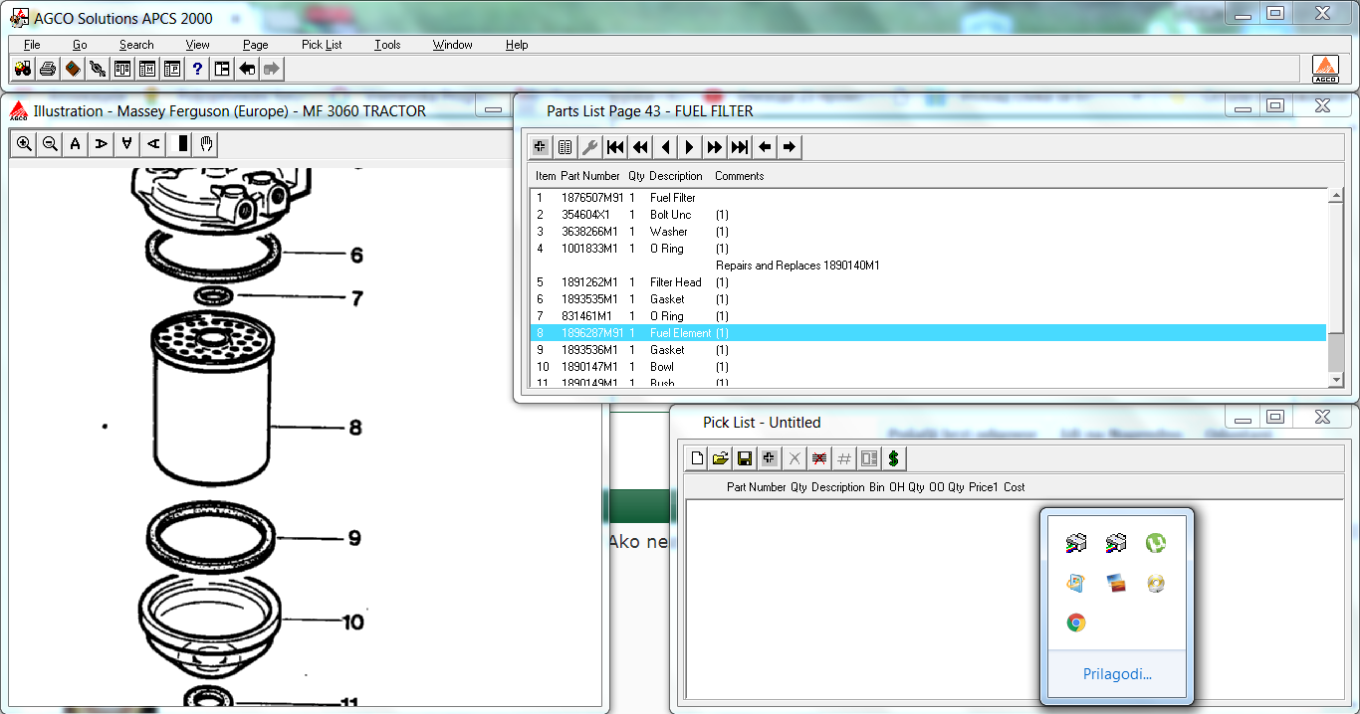Click the left arrow icon in Parts List toolbar

[765, 147]
